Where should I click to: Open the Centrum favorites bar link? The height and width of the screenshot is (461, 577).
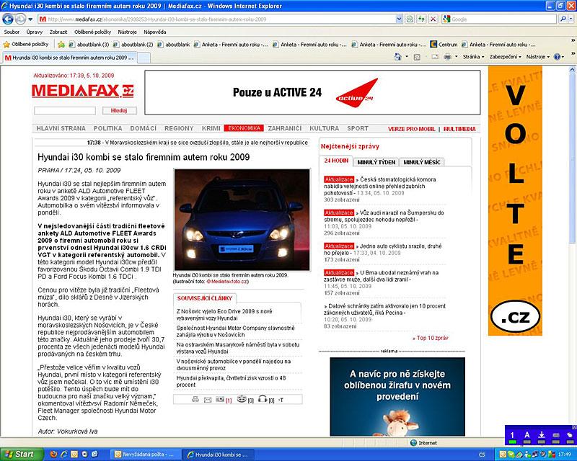444,45
